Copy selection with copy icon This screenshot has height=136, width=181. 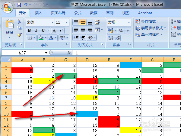[19, 28]
